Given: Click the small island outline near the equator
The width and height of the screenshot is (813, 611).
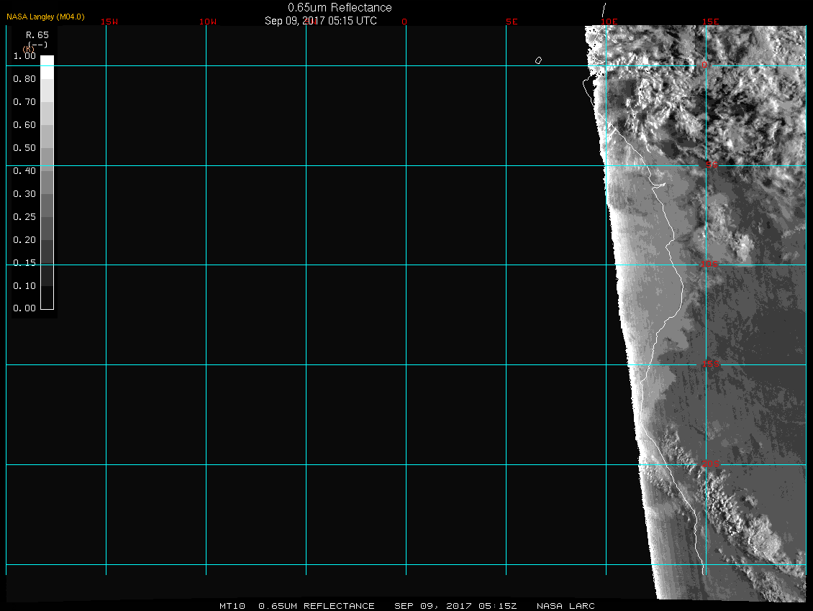Looking at the screenshot, I should [538, 60].
